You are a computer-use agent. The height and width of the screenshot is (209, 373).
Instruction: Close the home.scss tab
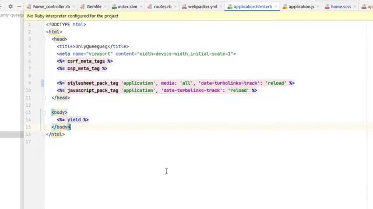click(354, 6)
